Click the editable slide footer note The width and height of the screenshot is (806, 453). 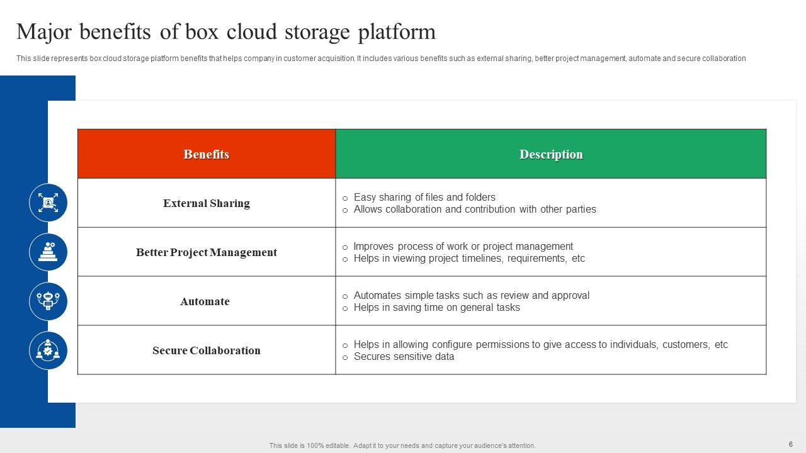[402, 445]
